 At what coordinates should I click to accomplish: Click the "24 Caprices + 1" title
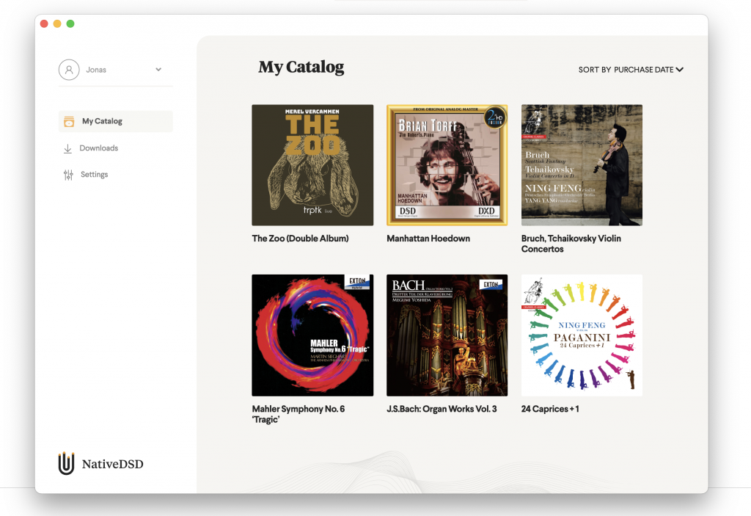(550, 409)
